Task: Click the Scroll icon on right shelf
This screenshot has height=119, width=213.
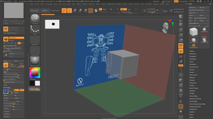Action: pyautogui.click(x=181, y=24)
